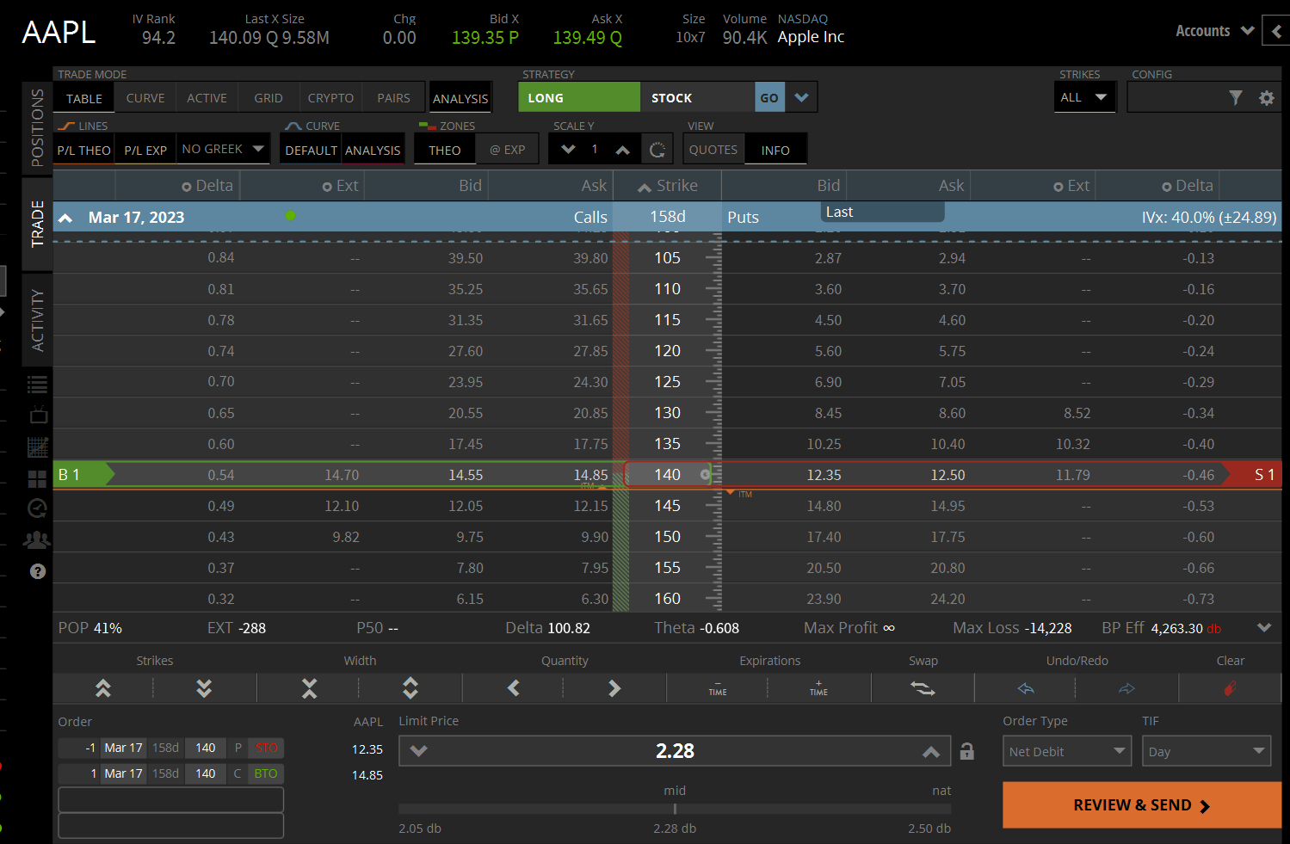Redo the order change
1290x844 pixels.
tap(1126, 688)
